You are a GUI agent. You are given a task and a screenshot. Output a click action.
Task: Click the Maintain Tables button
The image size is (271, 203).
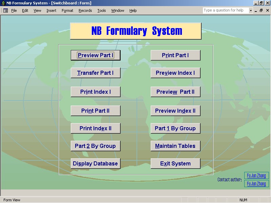point(175,146)
